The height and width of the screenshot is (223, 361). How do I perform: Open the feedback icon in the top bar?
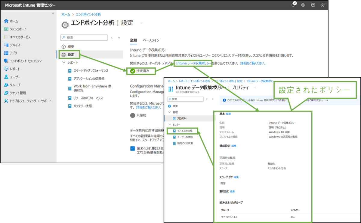(x=323, y=5)
